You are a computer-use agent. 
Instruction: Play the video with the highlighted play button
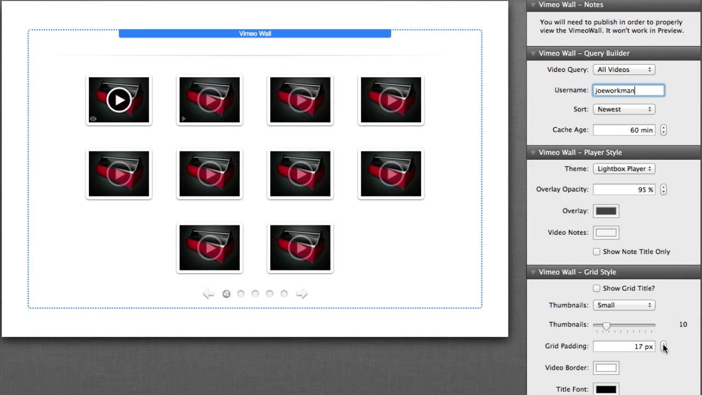tap(118, 100)
